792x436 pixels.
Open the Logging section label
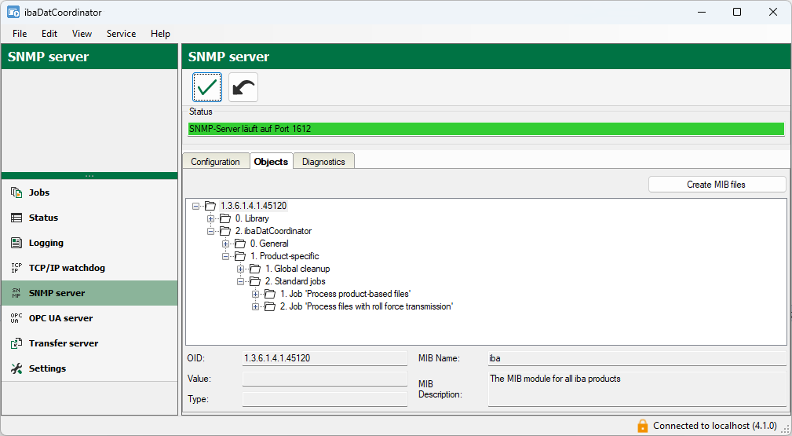click(46, 243)
